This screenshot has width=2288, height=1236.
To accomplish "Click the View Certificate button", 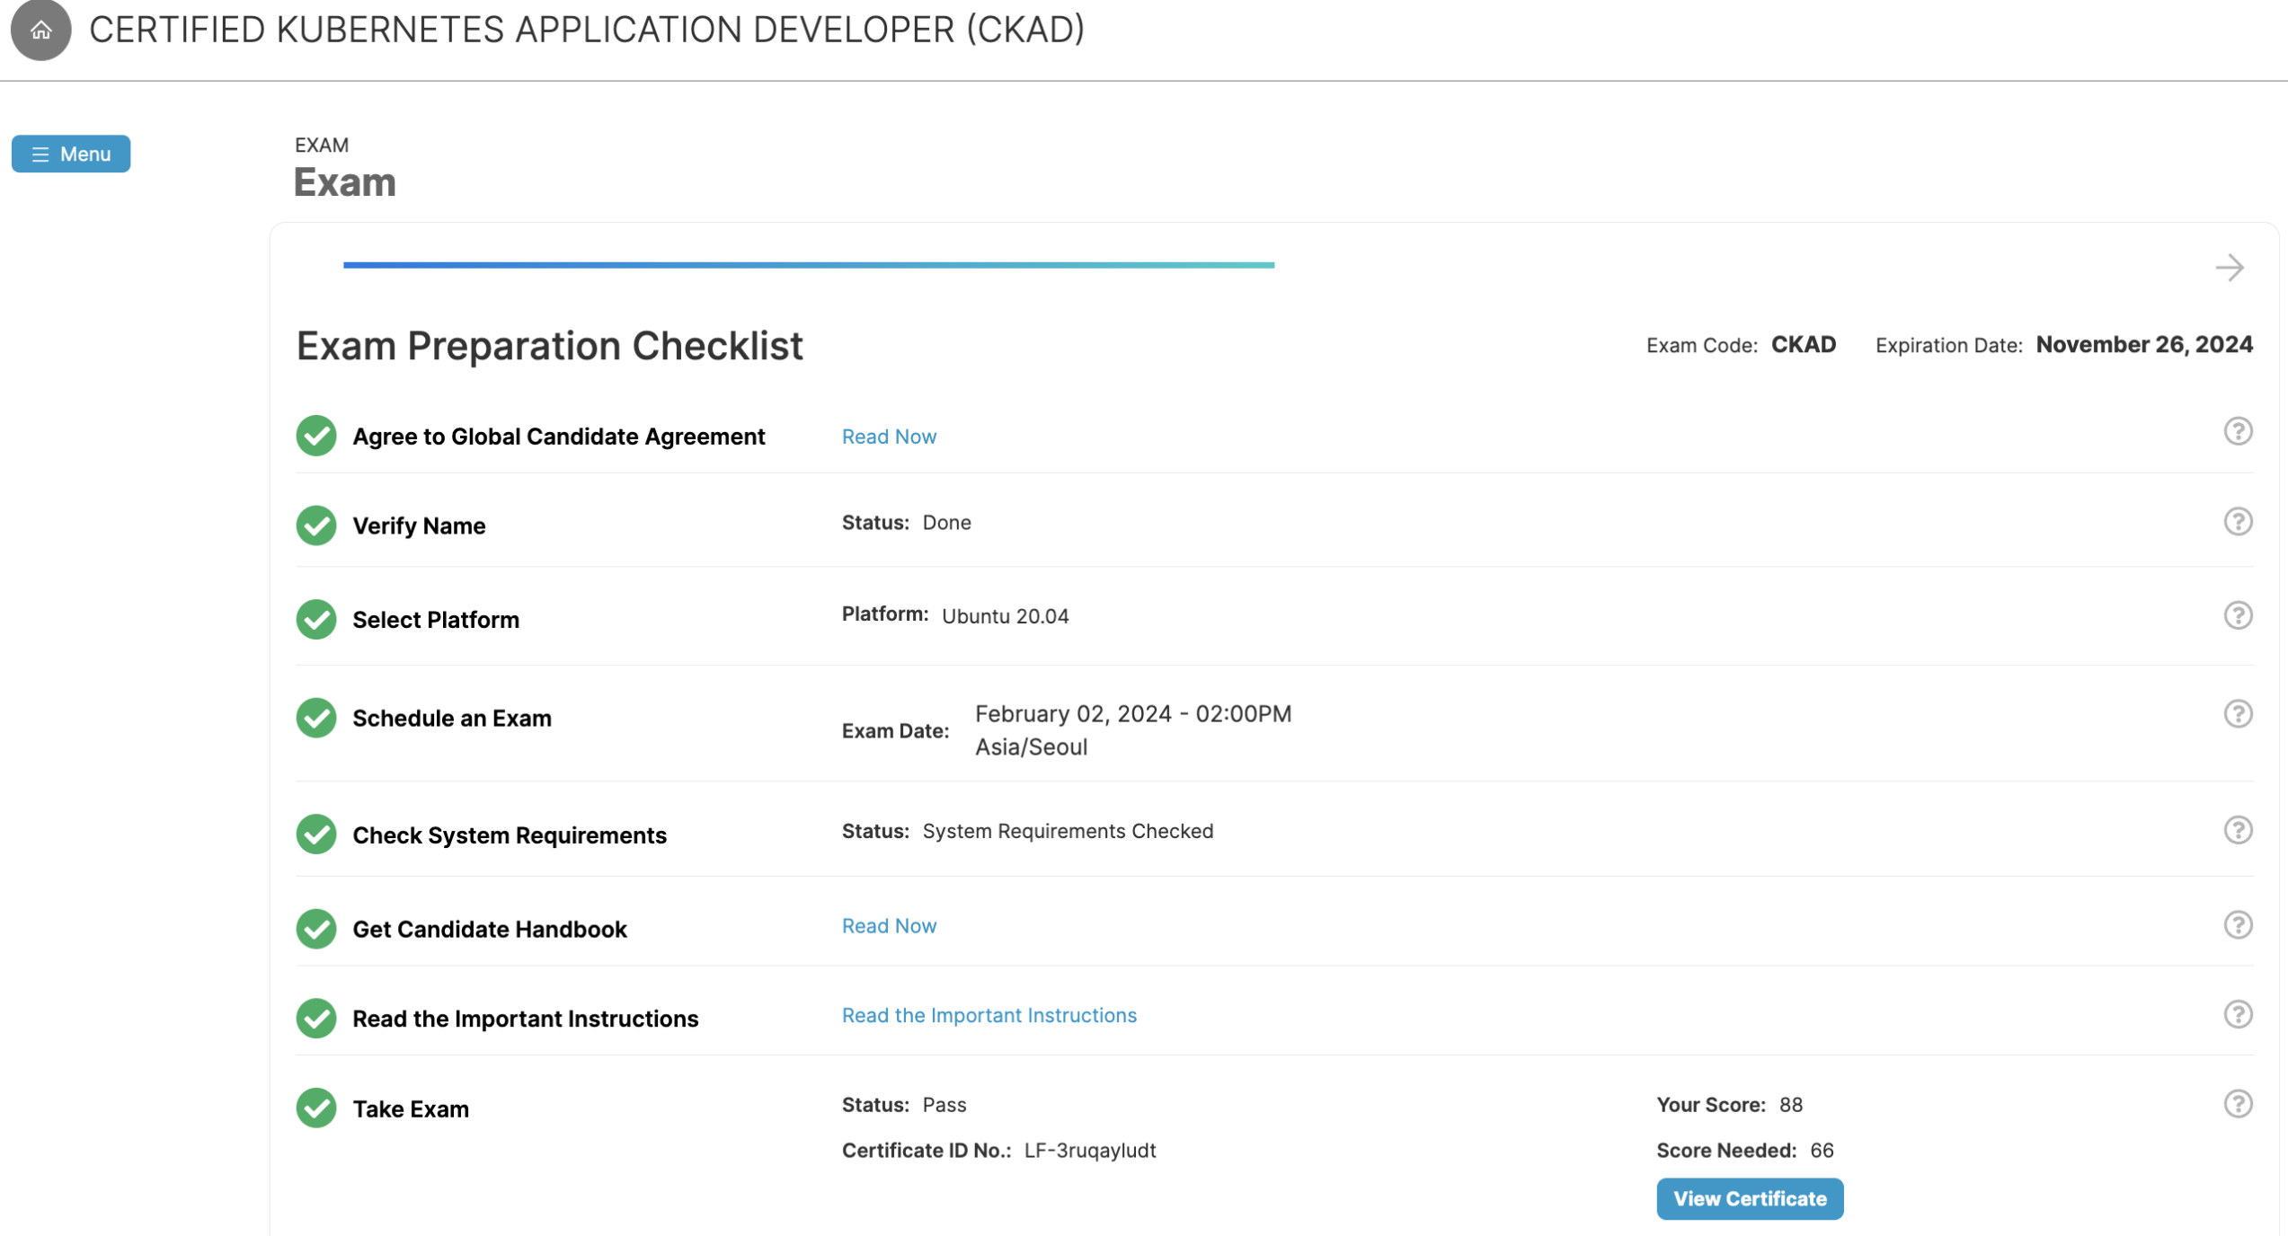I will point(1749,1199).
